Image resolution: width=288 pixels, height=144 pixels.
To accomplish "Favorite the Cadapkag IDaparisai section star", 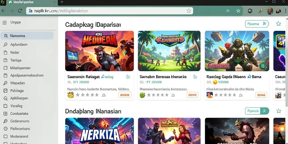I will (279, 24).
